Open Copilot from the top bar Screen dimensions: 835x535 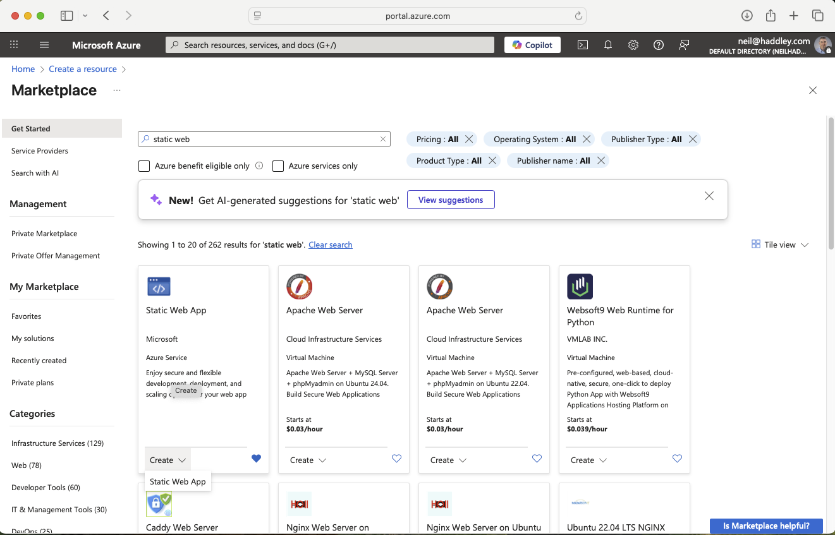[x=532, y=45]
